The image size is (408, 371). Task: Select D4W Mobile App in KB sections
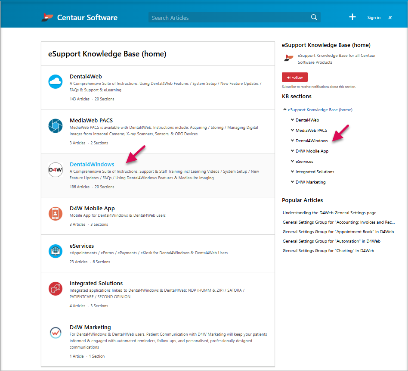click(312, 151)
